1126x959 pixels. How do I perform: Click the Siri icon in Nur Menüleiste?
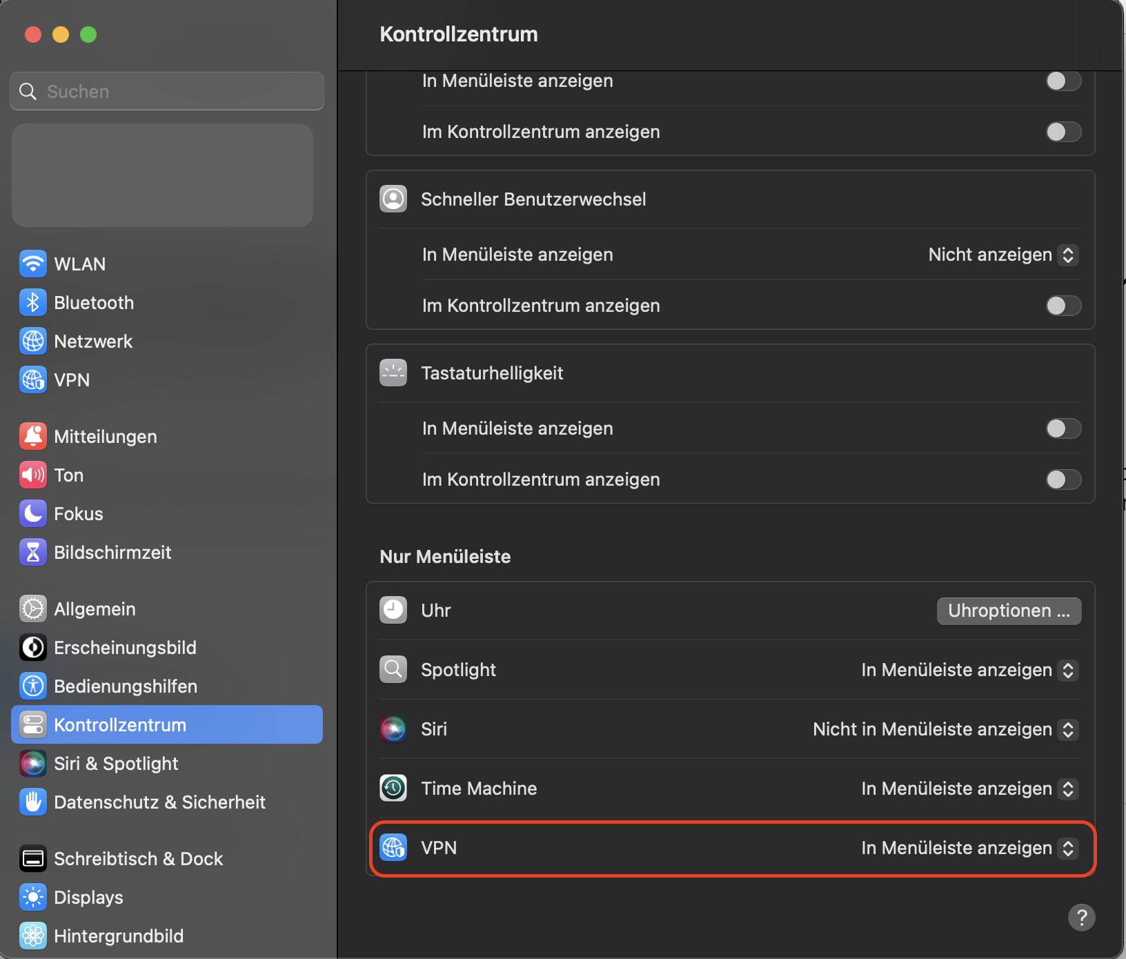(x=393, y=729)
